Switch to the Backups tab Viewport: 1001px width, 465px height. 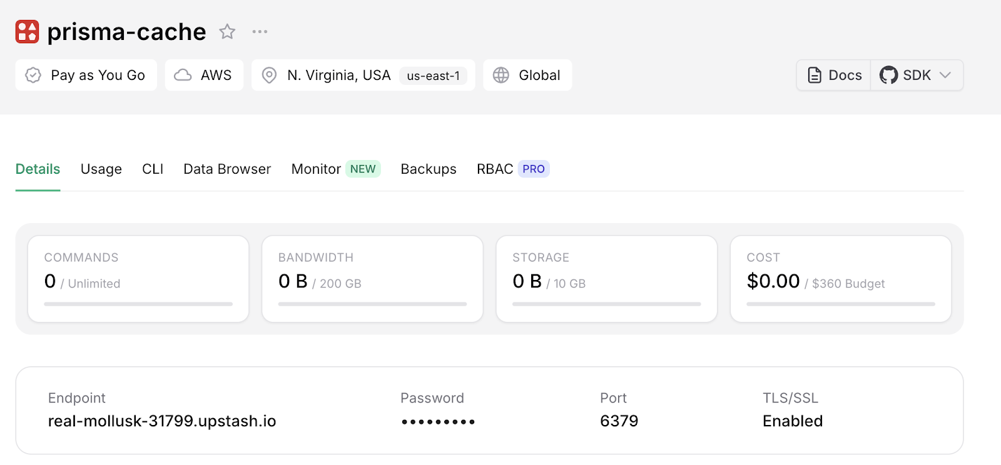(x=429, y=169)
